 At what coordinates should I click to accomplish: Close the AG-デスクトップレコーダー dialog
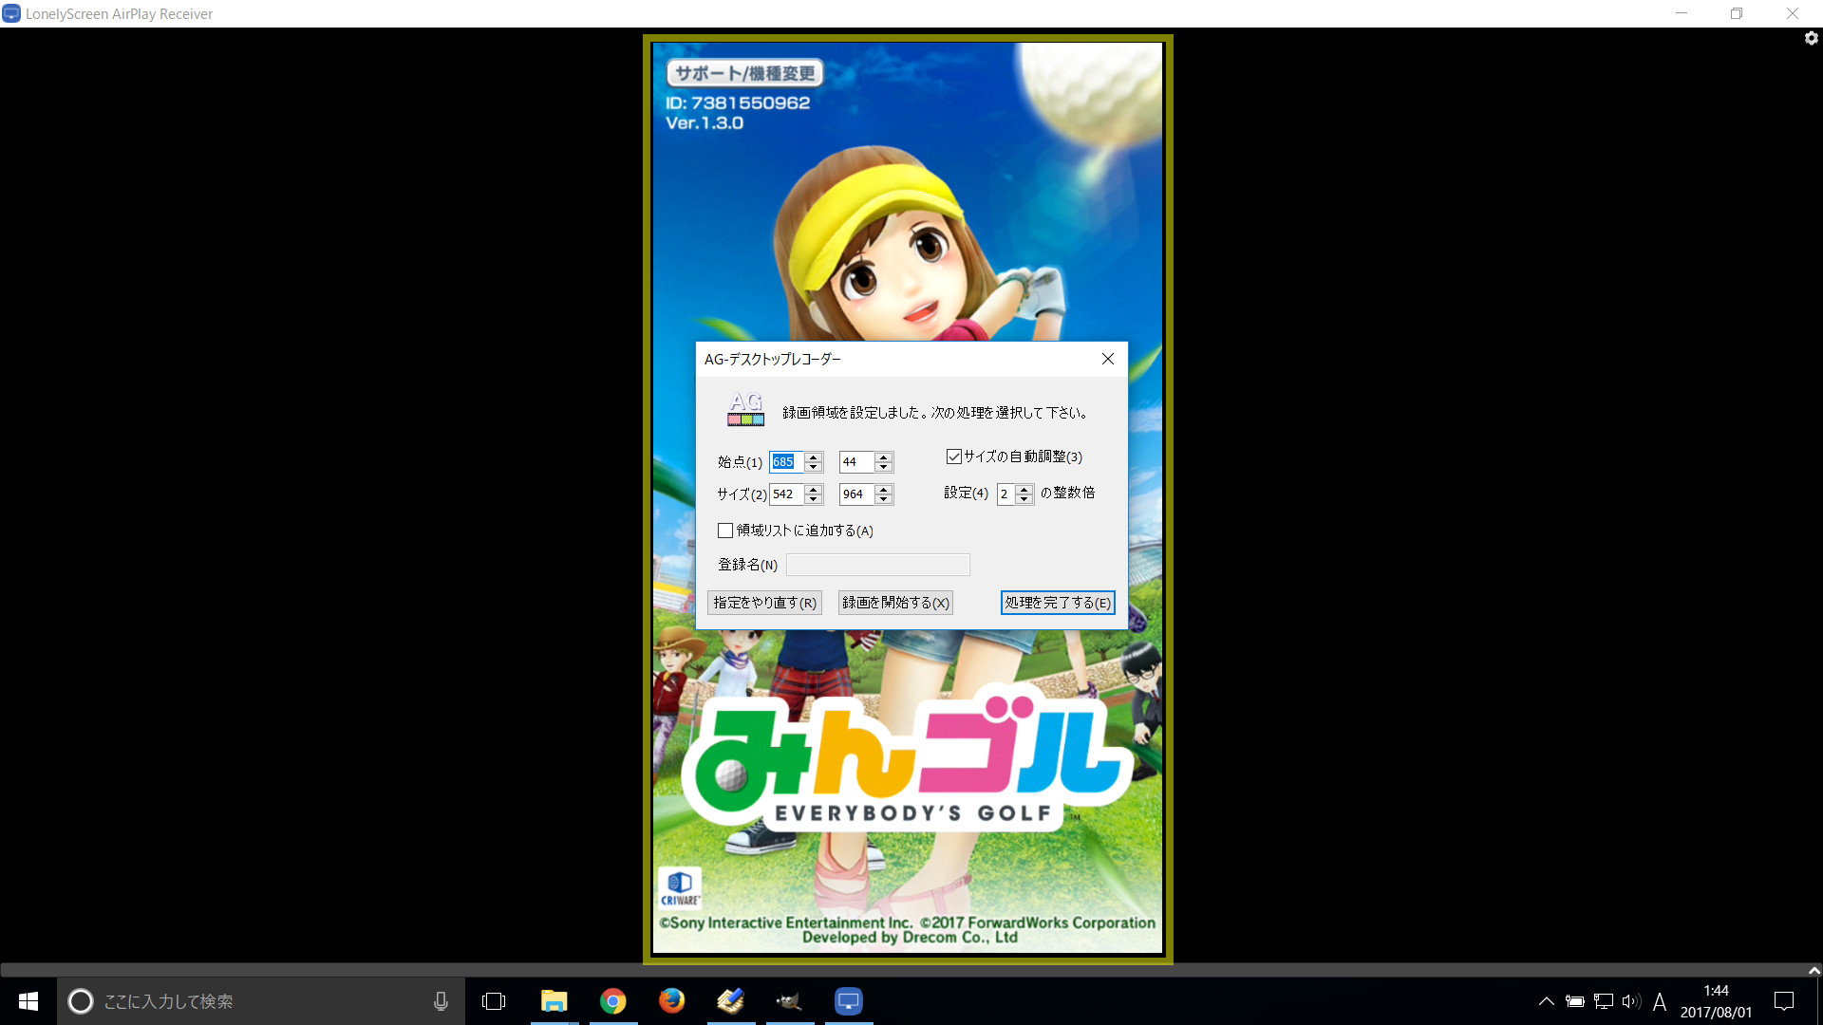pyautogui.click(x=1107, y=359)
